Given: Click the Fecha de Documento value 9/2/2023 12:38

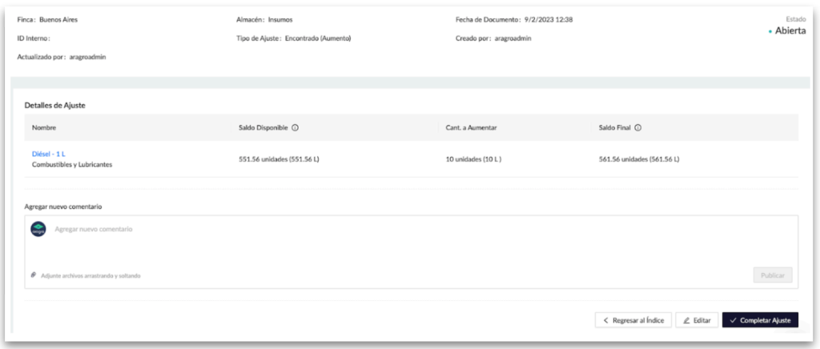Looking at the screenshot, I should 549,20.
